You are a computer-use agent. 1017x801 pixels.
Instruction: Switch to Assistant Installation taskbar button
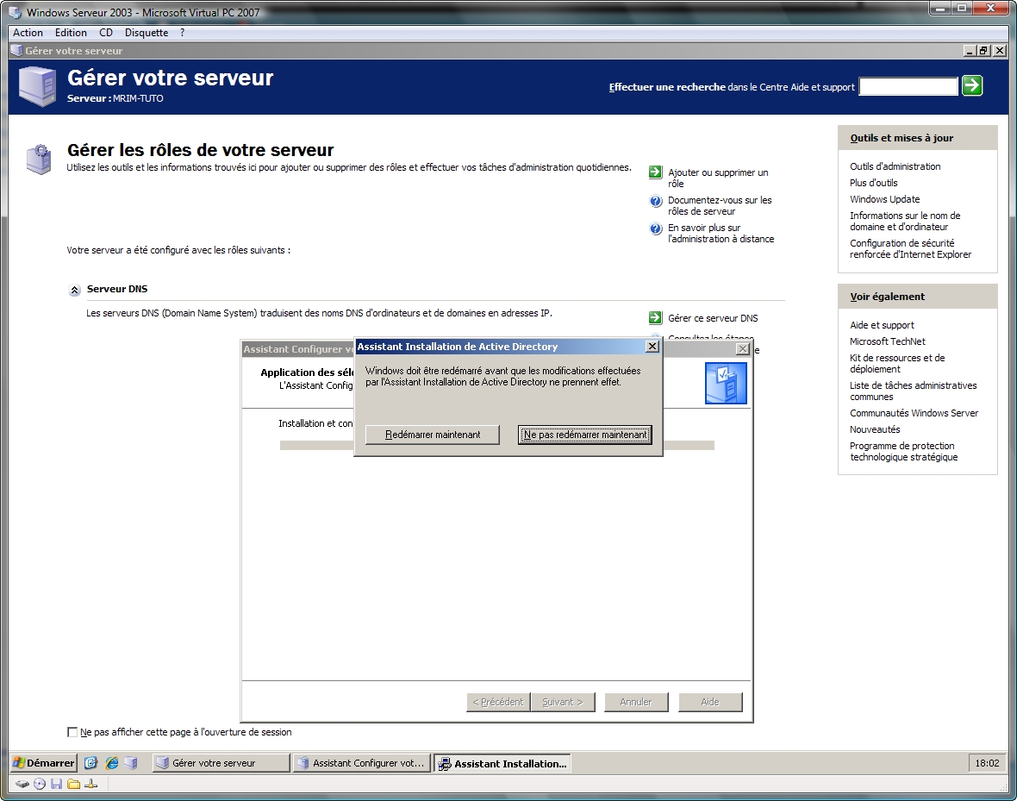pyautogui.click(x=502, y=763)
